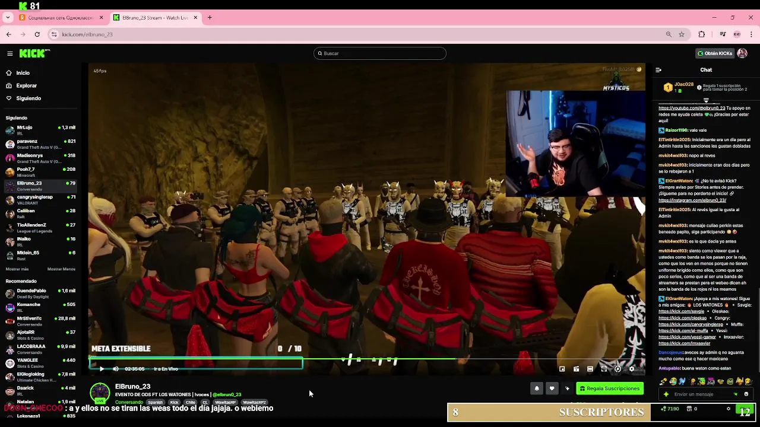This screenshot has height=427, width=760.
Task: Toggle follow heart button
Action: (552, 388)
